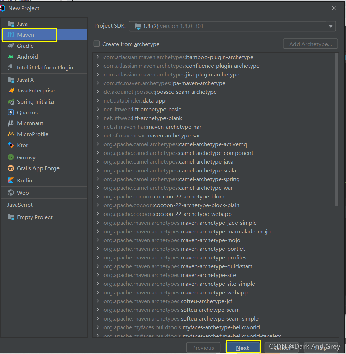
Task: Select camel-archetype-spring row text
Action: tap(171, 179)
